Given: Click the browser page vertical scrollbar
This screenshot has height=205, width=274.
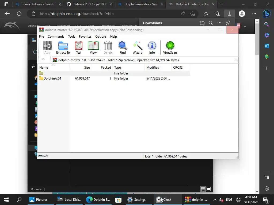Looking at the screenshot, I should click(x=257, y=39).
